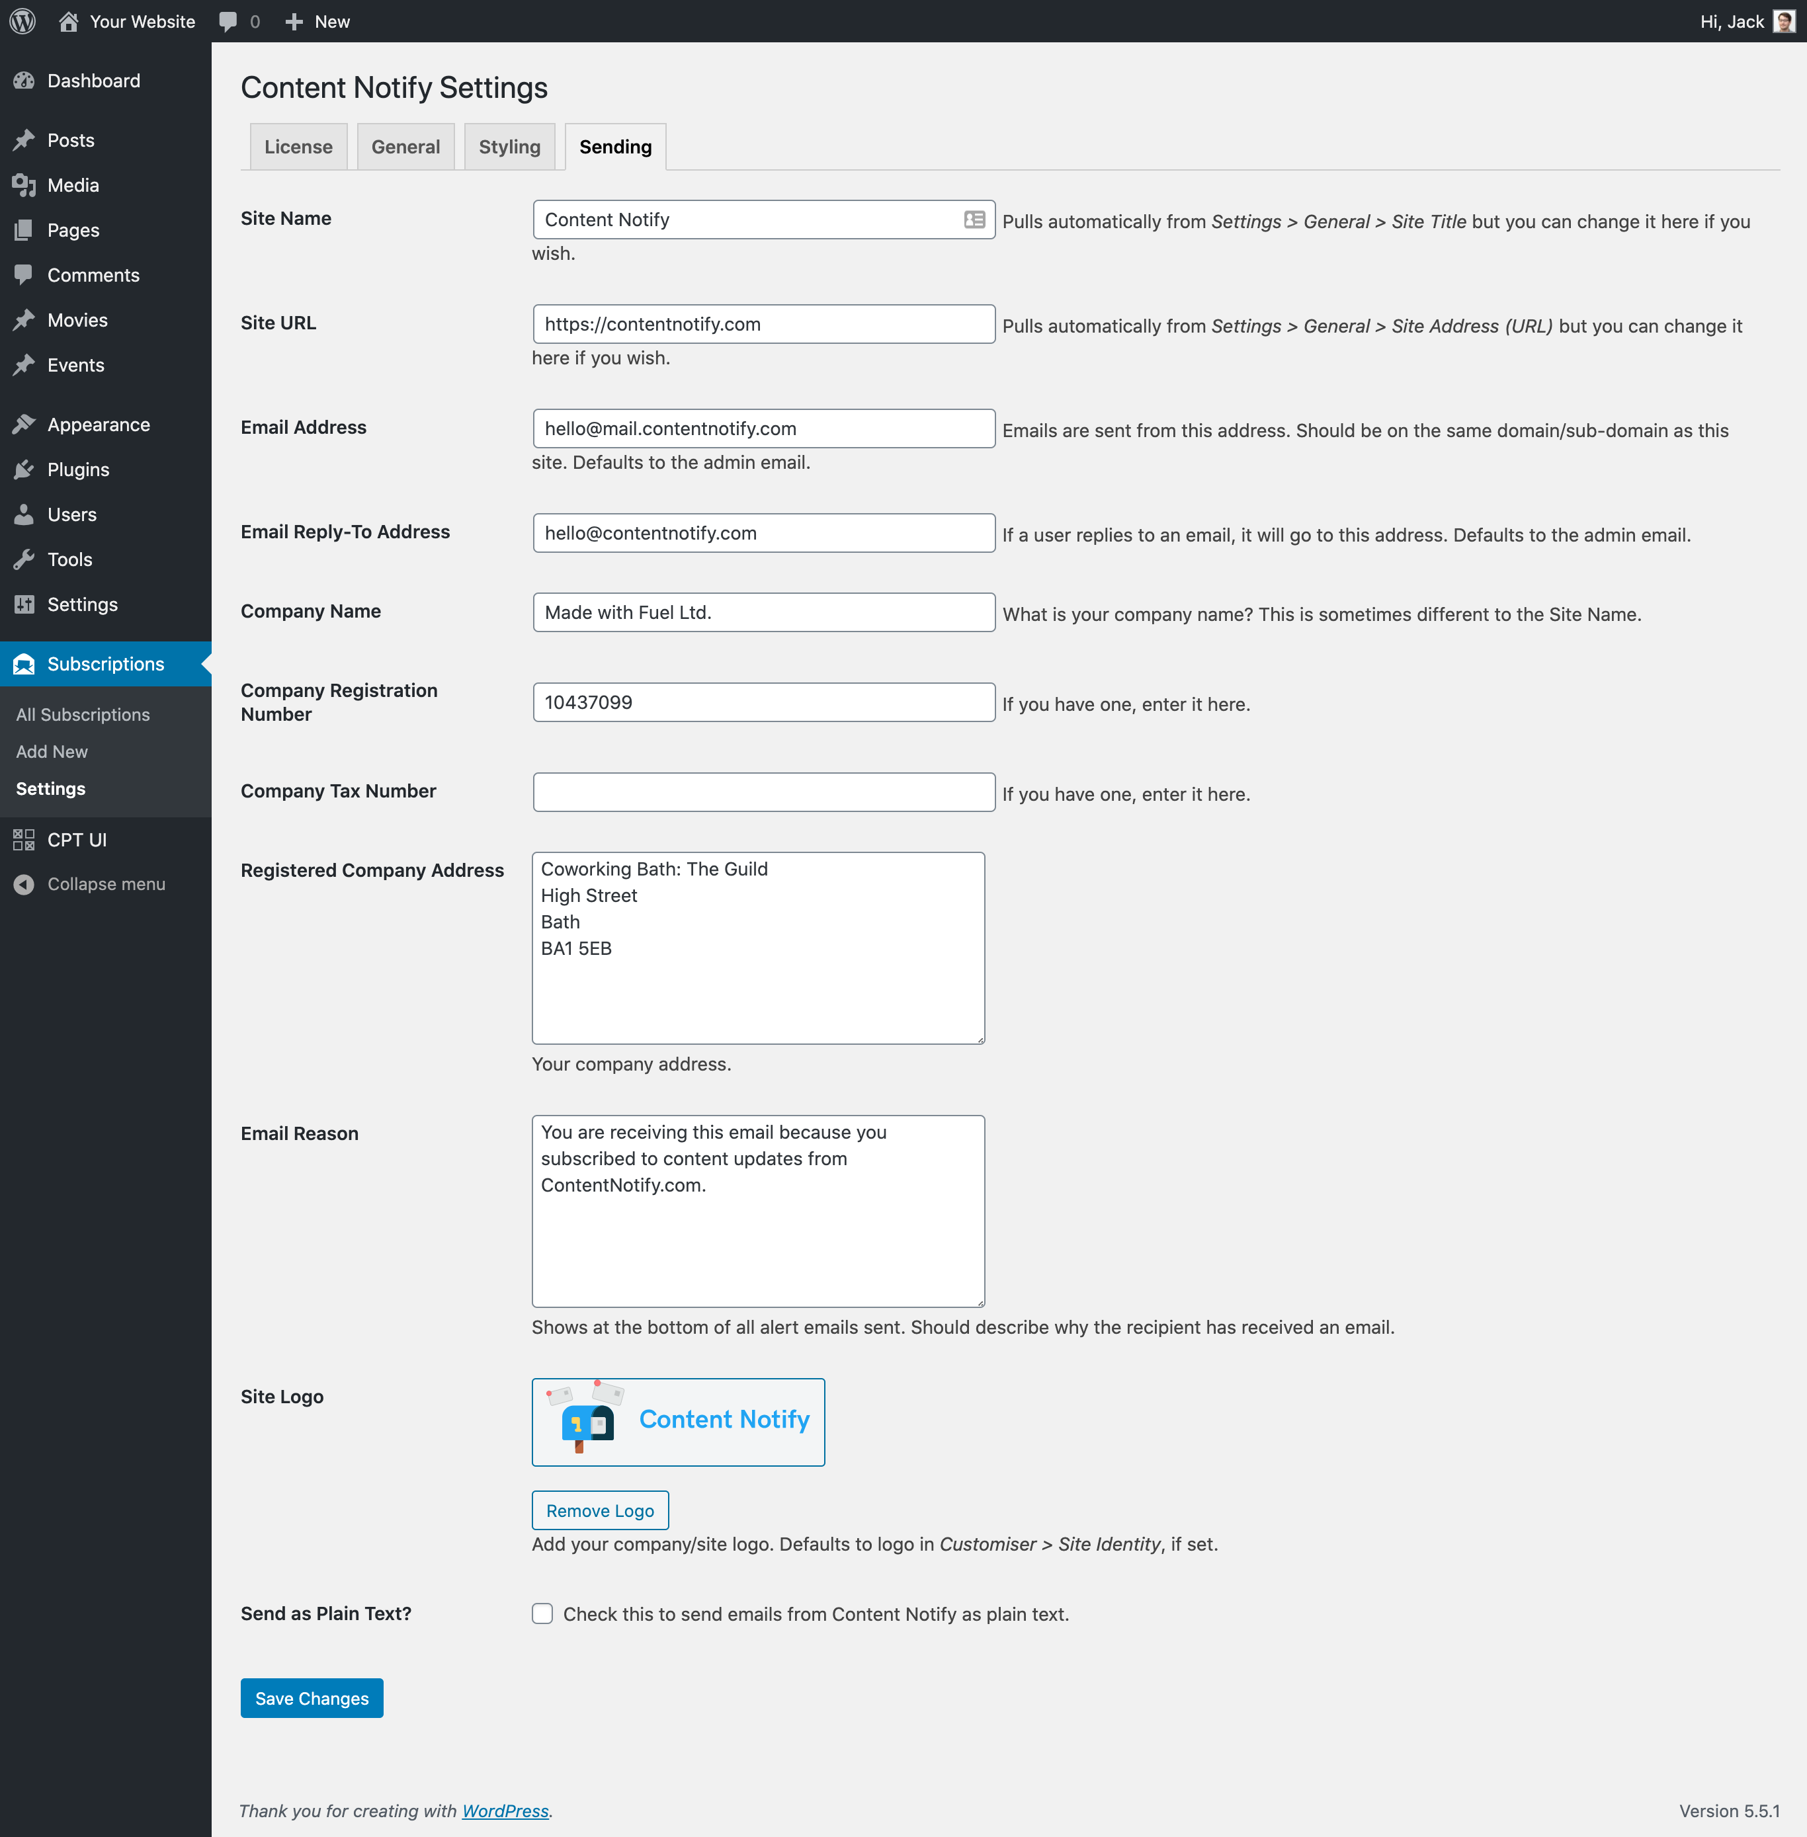The width and height of the screenshot is (1807, 1837).
Task: Enable Send as Plain Text
Action: point(541,1613)
